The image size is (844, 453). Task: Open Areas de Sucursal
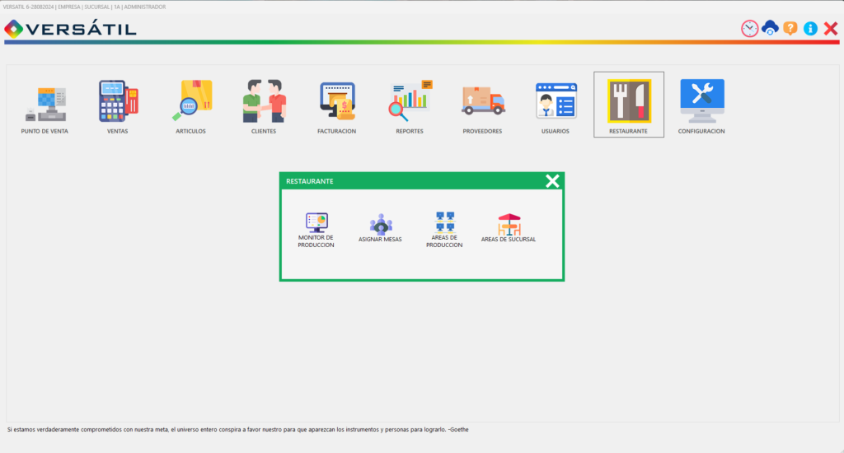509,228
